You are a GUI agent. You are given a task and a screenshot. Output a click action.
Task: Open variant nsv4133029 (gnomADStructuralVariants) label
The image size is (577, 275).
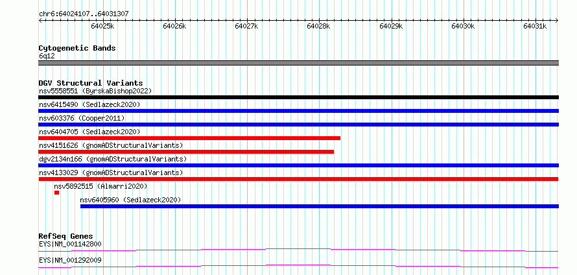[111, 173]
